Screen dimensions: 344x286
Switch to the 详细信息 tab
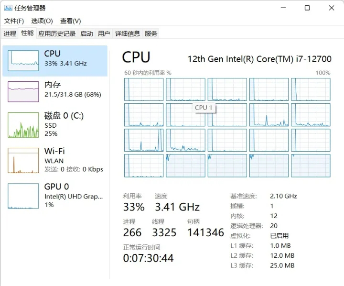(128, 33)
